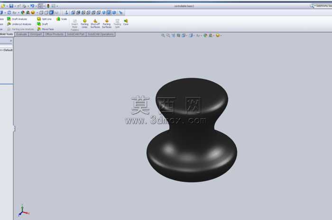Screen dimensions: 332x220
Task: Click Previous View in heads-up toolbar
Action: [x=173, y=35]
